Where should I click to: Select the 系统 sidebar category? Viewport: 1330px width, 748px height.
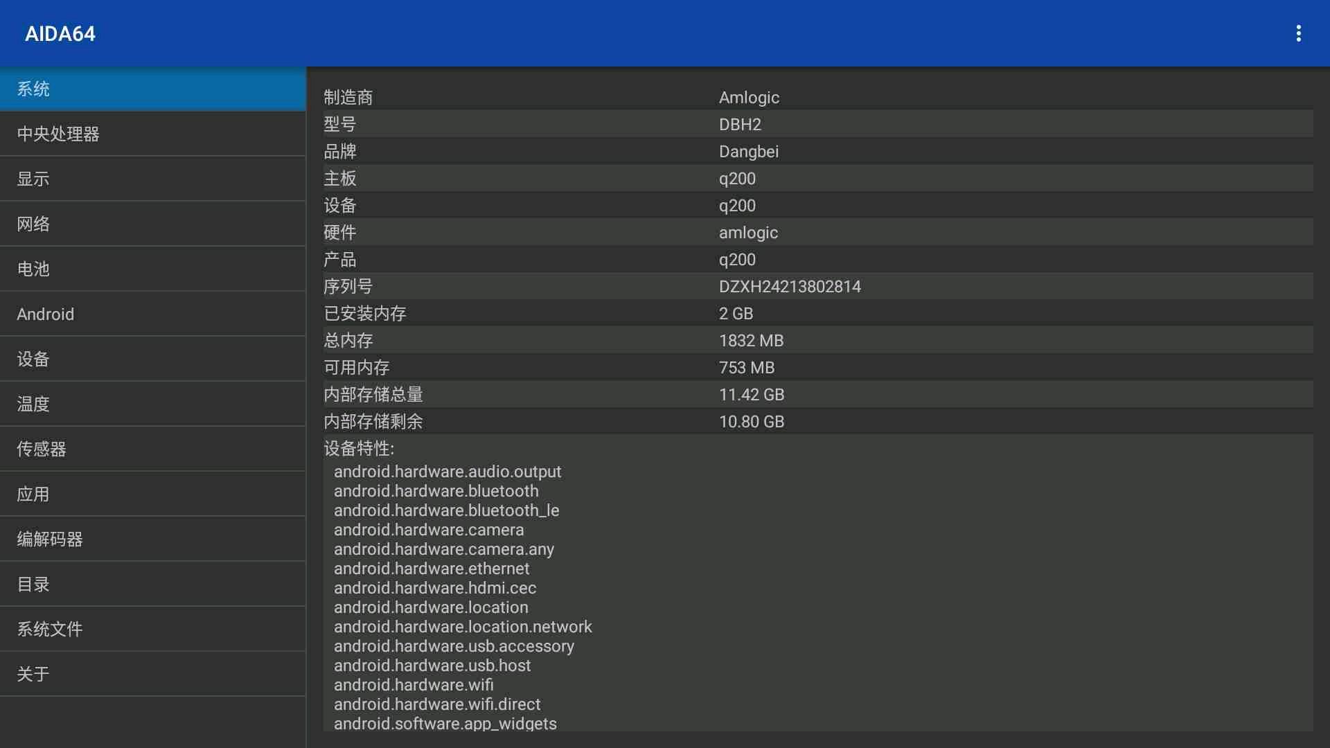(x=152, y=89)
